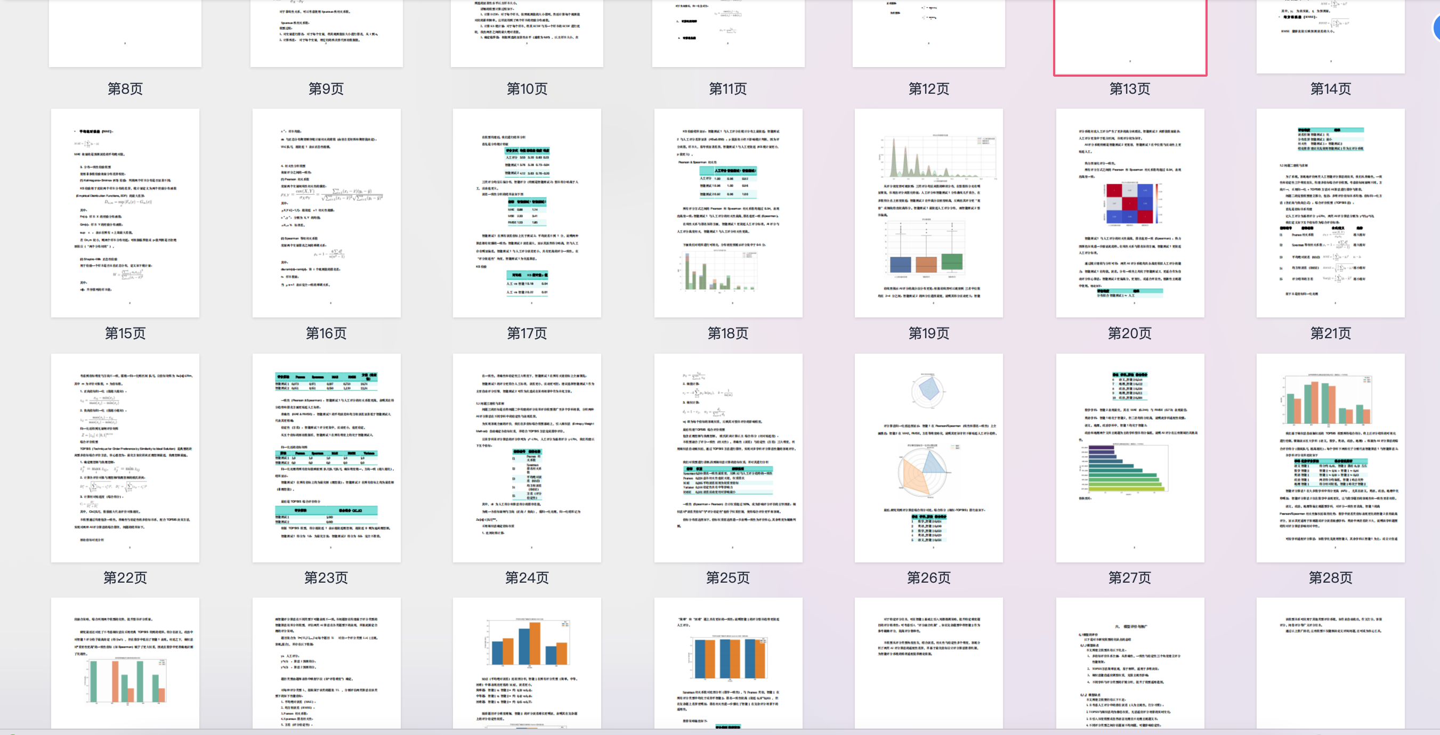Click the 第12页 page label
The width and height of the screenshot is (1440, 735).
coord(928,89)
